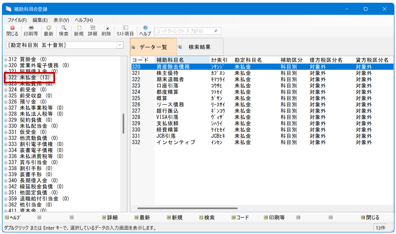Click the F9 印刷等 function key button
This screenshot has width=396, height=234.
coord(274,218)
